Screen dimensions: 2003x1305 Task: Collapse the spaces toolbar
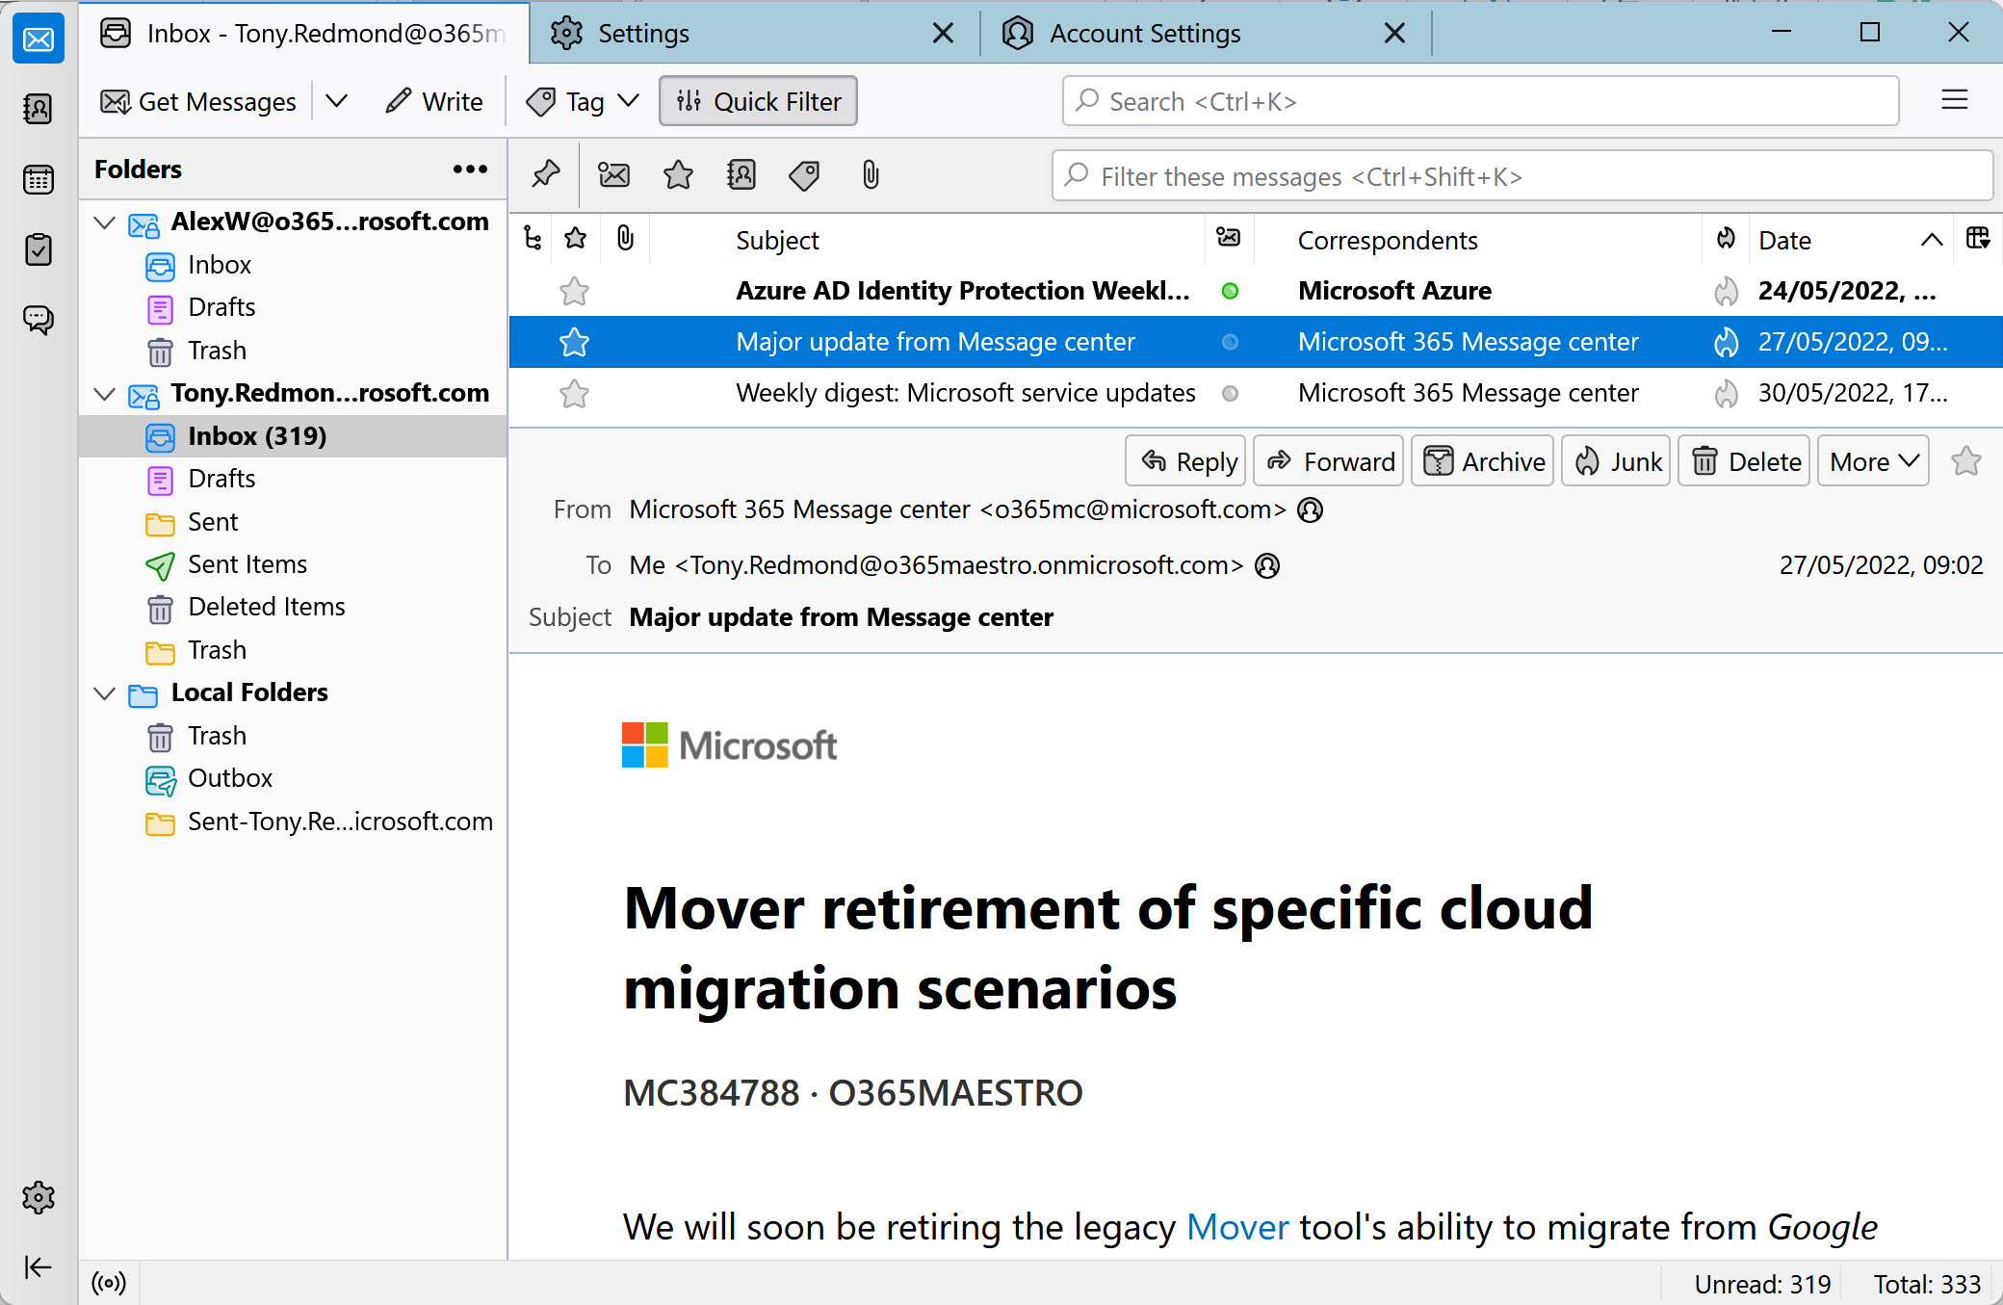click(x=39, y=1266)
